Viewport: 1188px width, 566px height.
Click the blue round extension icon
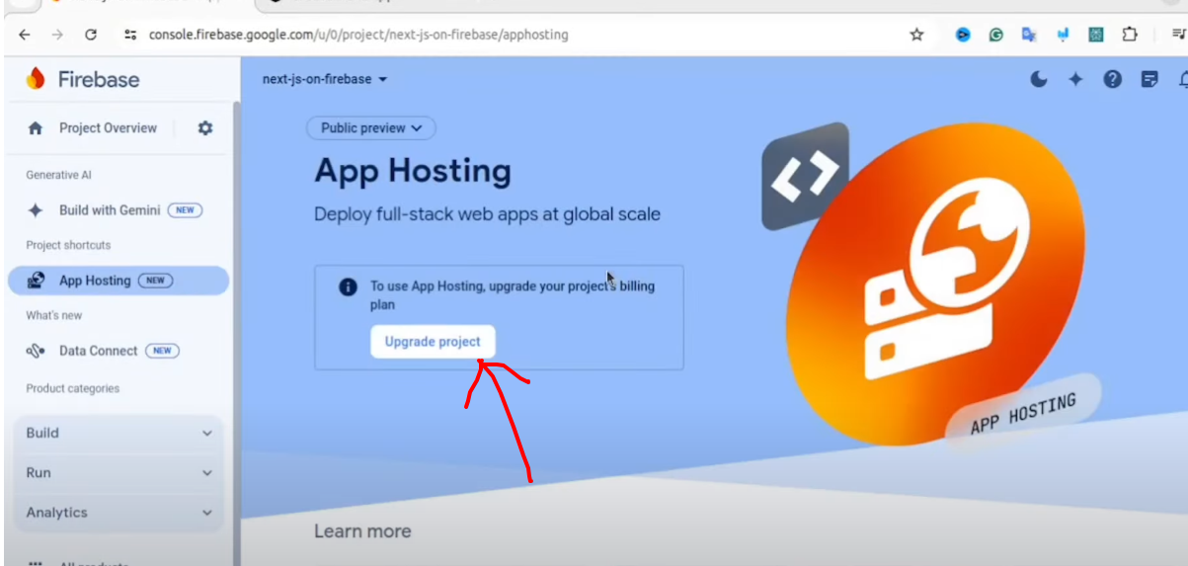point(963,35)
